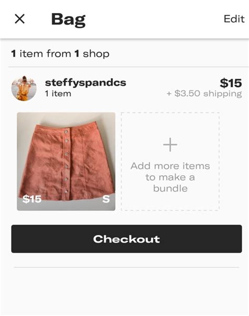Image resolution: width=249 pixels, height=316 pixels.
Task: Open the steffyspandcs shop username
Action: click(x=86, y=83)
